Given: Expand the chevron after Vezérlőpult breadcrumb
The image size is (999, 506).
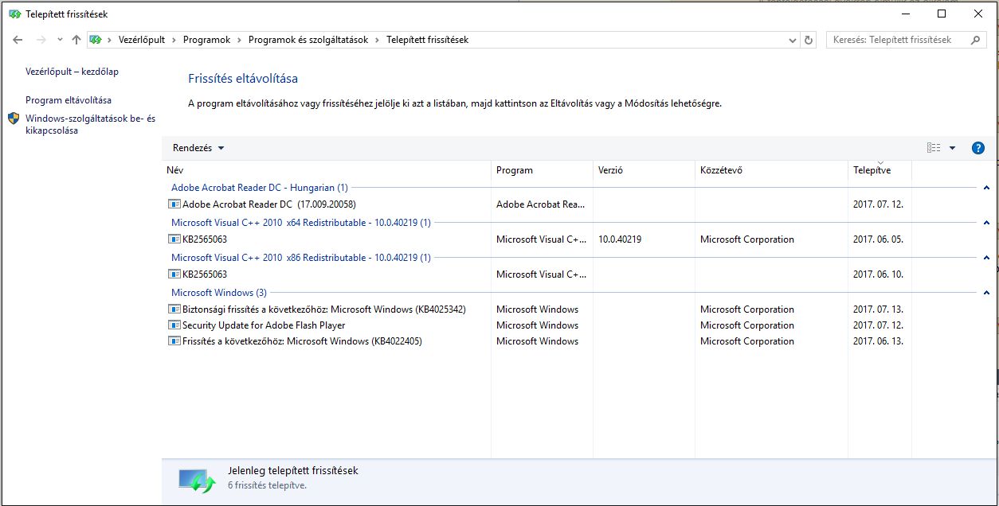Looking at the screenshot, I should [x=174, y=40].
